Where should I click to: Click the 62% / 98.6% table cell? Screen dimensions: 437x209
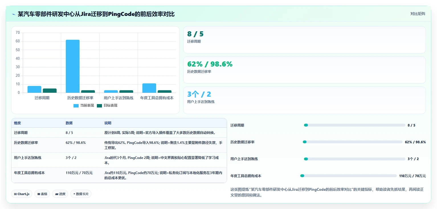[x=75, y=142]
